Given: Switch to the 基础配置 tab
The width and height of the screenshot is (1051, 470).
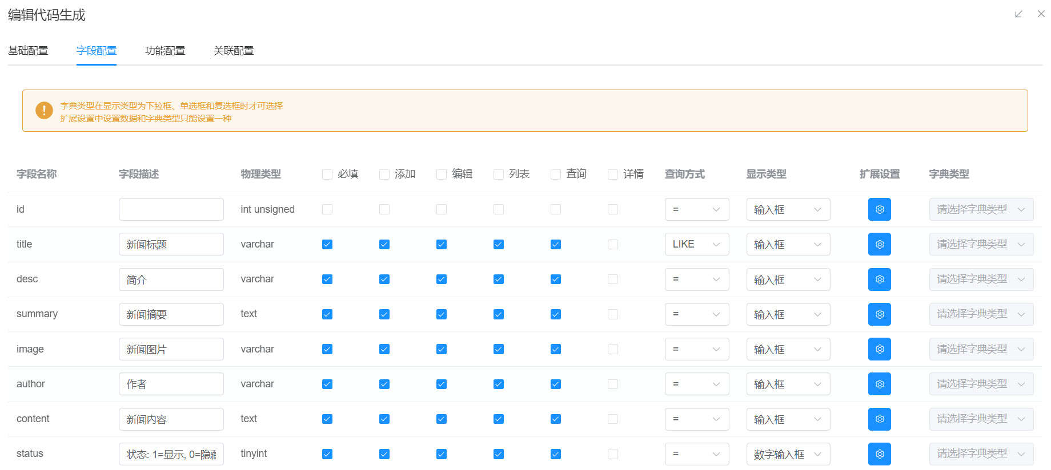Looking at the screenshot, I should coord(28,51).
